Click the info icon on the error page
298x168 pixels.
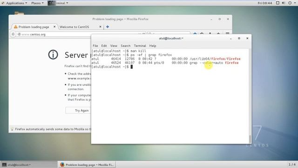click(53, 55)
